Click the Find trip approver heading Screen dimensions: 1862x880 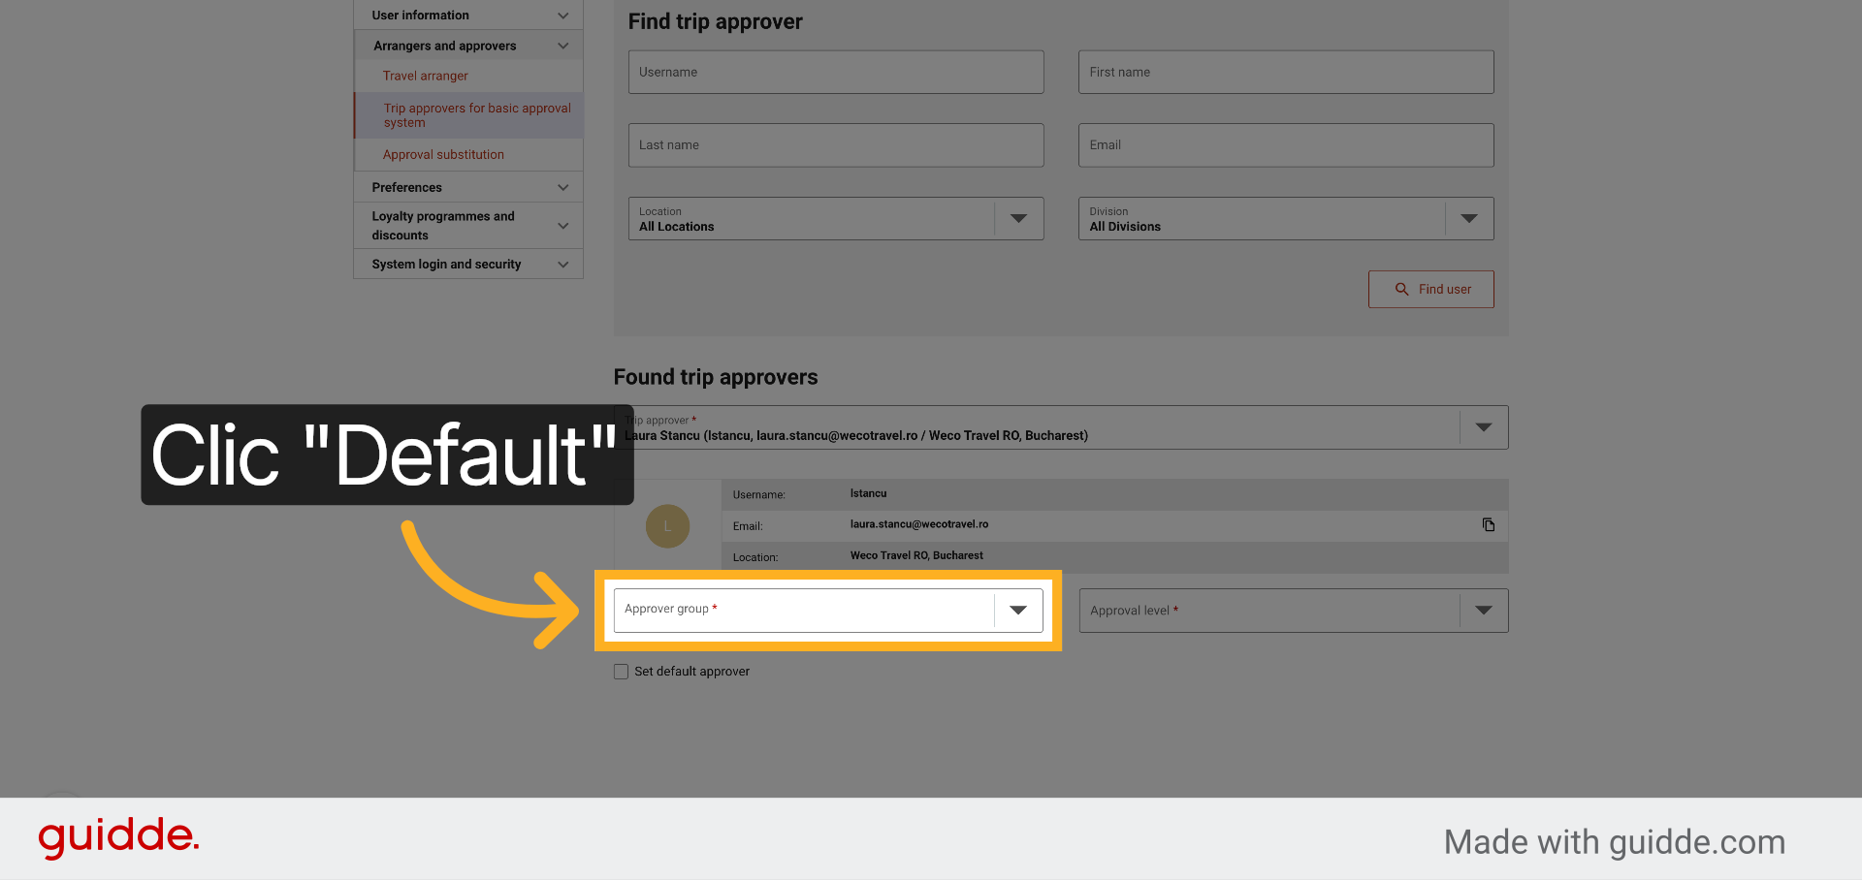point(716,21)
